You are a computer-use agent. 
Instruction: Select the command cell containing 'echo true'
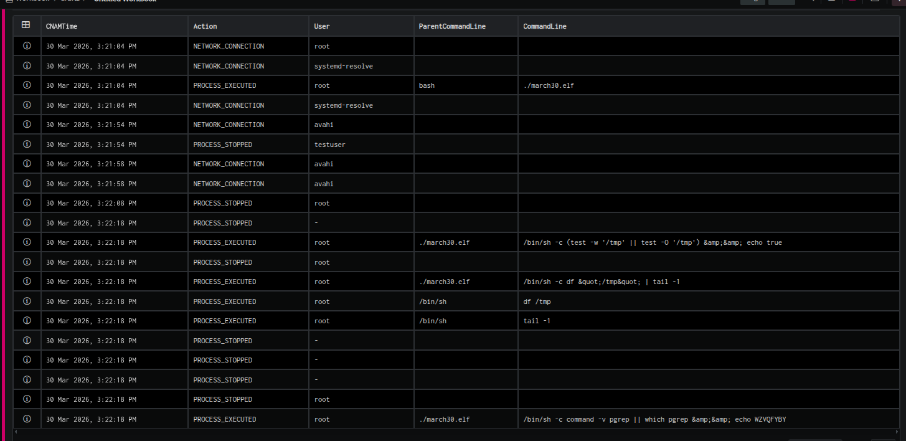point(709,242)
